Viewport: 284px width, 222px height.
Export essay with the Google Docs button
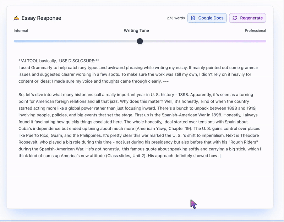click(207, 18)
